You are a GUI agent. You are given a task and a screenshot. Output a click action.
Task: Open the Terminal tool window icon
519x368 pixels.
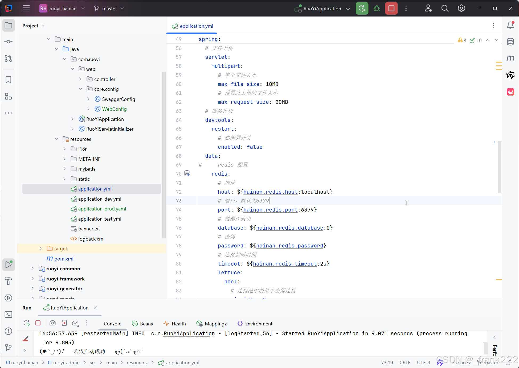9,314
